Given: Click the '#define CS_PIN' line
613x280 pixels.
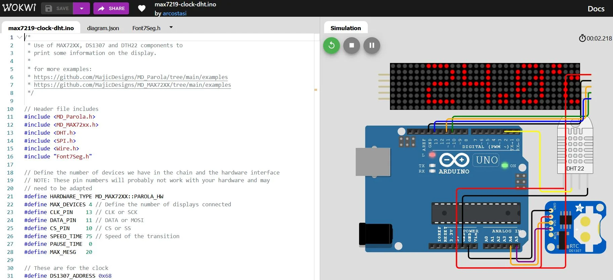Looking at the screenshot, I should (78, 228).
